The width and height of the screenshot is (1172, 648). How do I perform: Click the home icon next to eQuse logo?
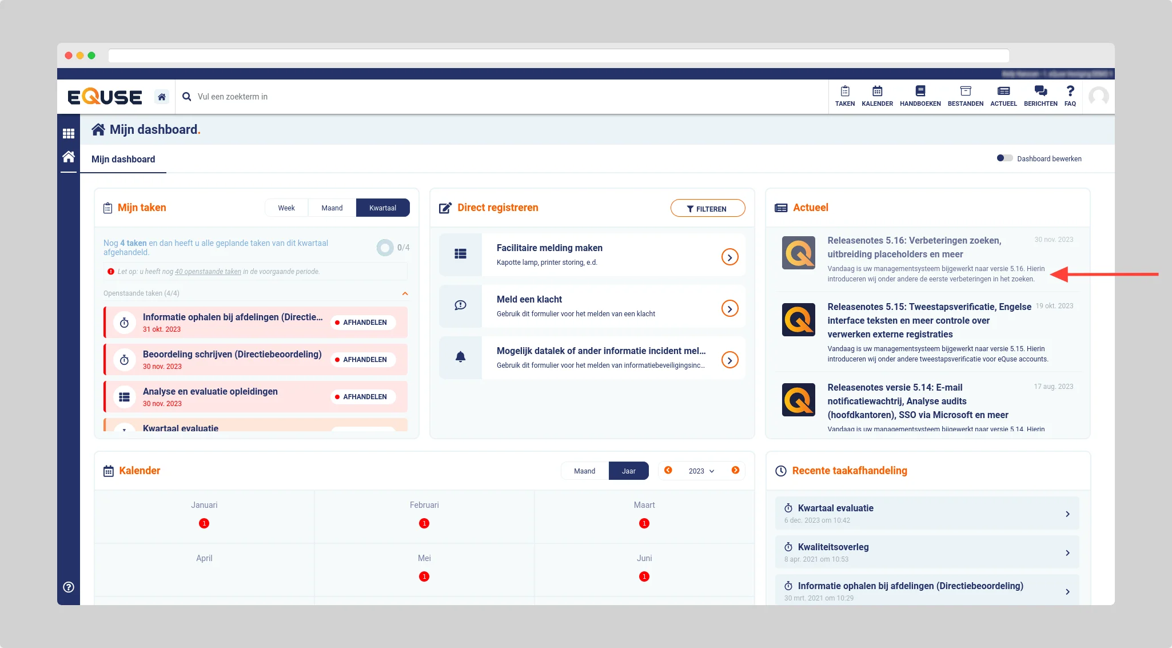tap(162, 97)
